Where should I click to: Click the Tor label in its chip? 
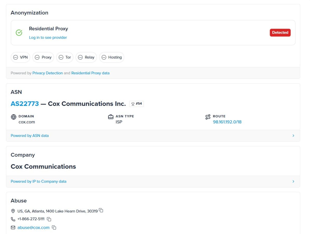point(68,57)
